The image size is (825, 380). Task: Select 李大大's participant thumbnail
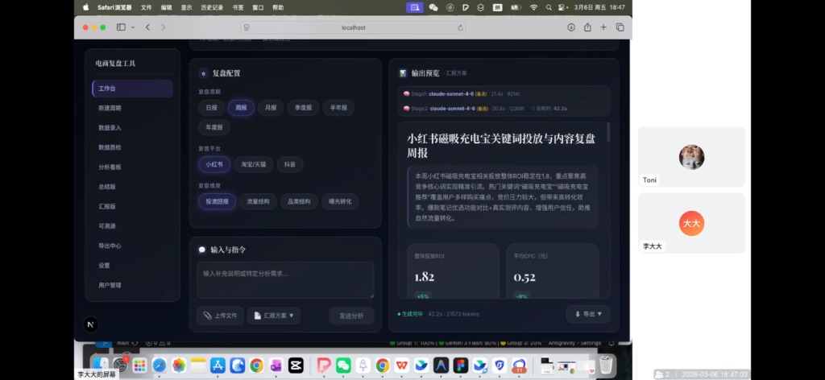tap(691, 223)
